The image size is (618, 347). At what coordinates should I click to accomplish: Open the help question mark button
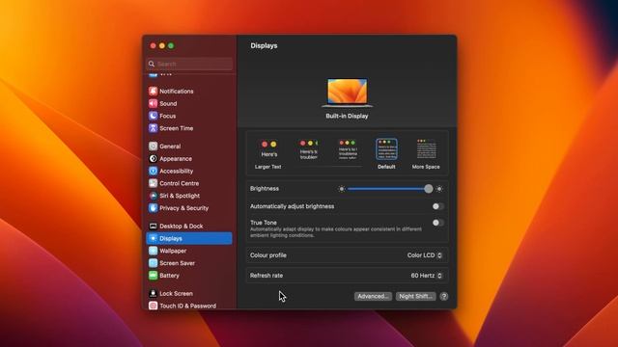click(444, 296)
